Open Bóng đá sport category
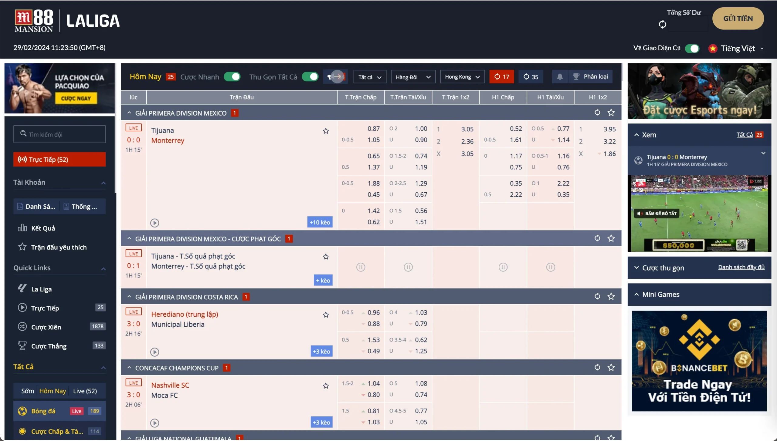 point(59,411)
